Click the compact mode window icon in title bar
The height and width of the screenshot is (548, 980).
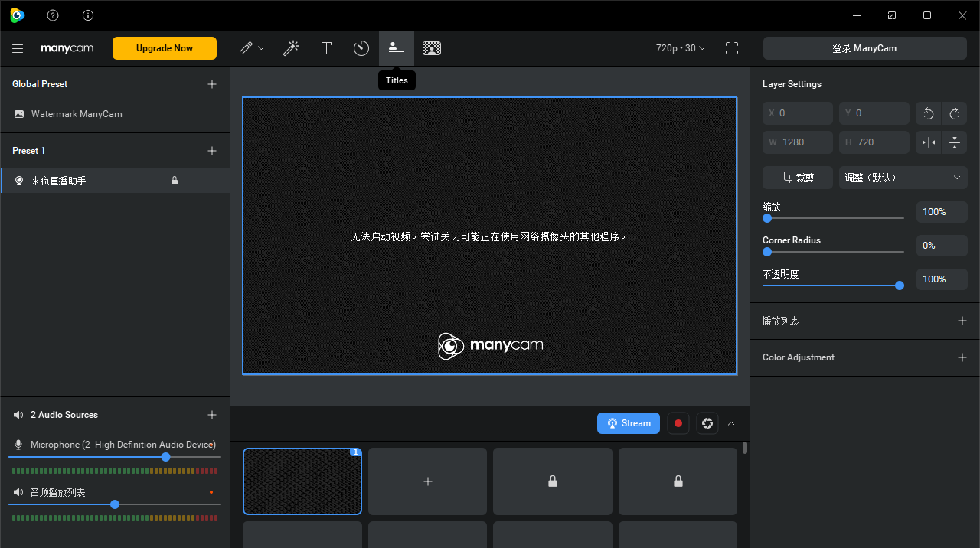(892, 15)
